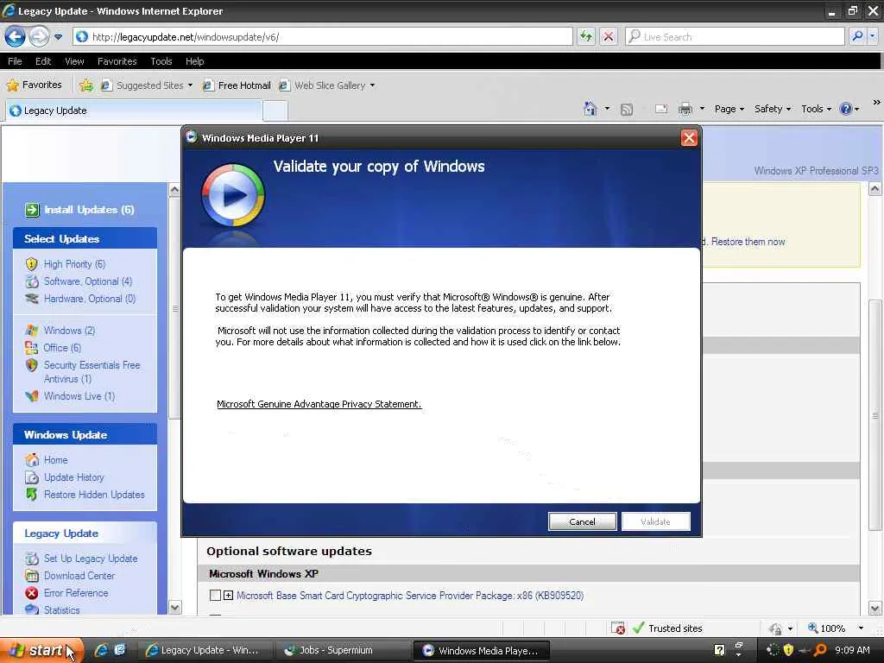Open the Help menu
Viewport: 884px width, 663px height.
click(x=194, y=61)
